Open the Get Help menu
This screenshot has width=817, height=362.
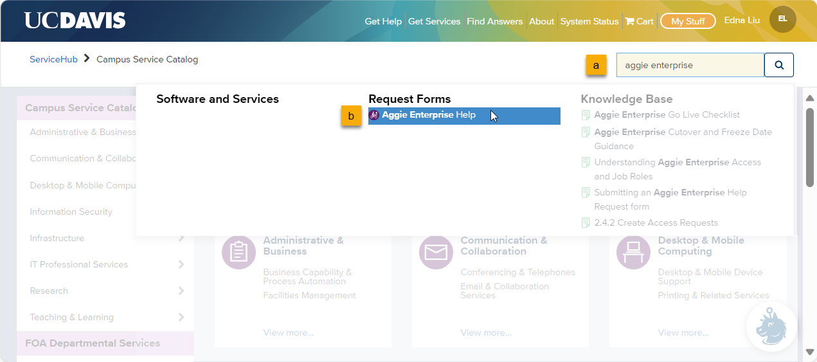[x=383, y=21]
